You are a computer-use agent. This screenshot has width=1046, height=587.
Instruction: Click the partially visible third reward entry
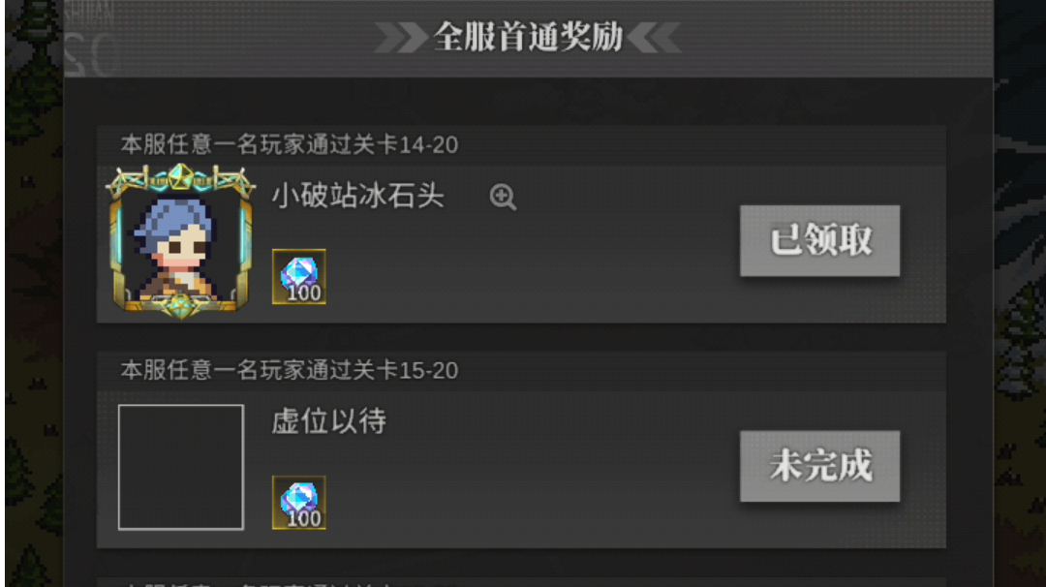[521, 582]
